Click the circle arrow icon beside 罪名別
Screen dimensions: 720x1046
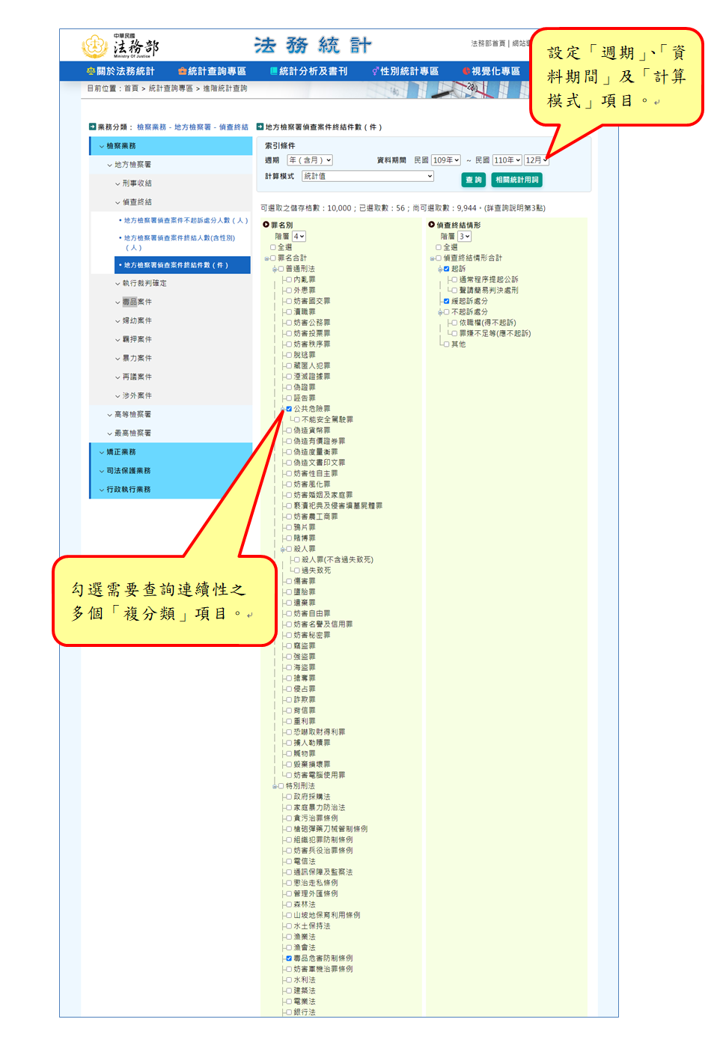[x=266, y=225]
